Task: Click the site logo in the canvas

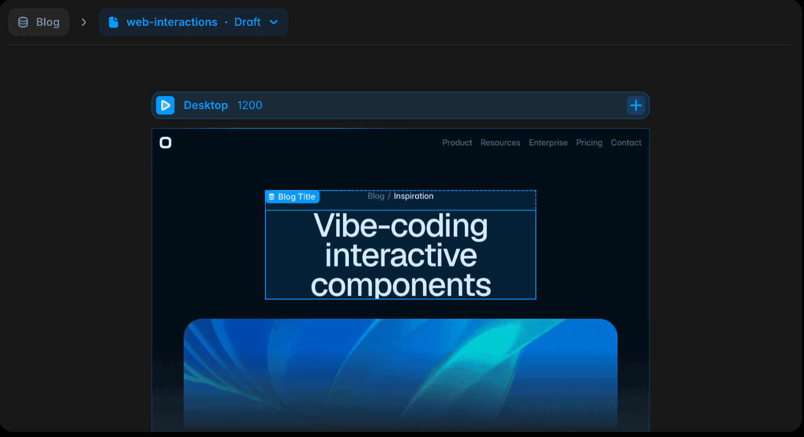Action: (165, 143)
